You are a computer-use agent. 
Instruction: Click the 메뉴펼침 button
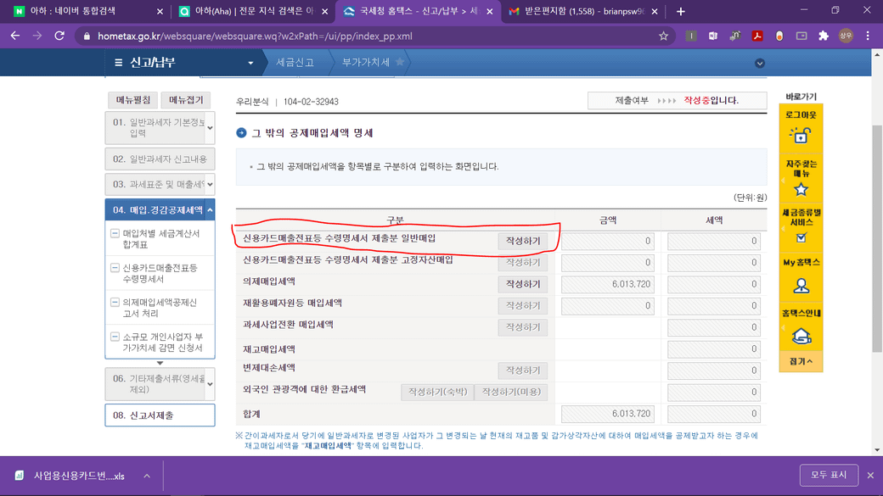pyautogui.click(x=133, y=99)
